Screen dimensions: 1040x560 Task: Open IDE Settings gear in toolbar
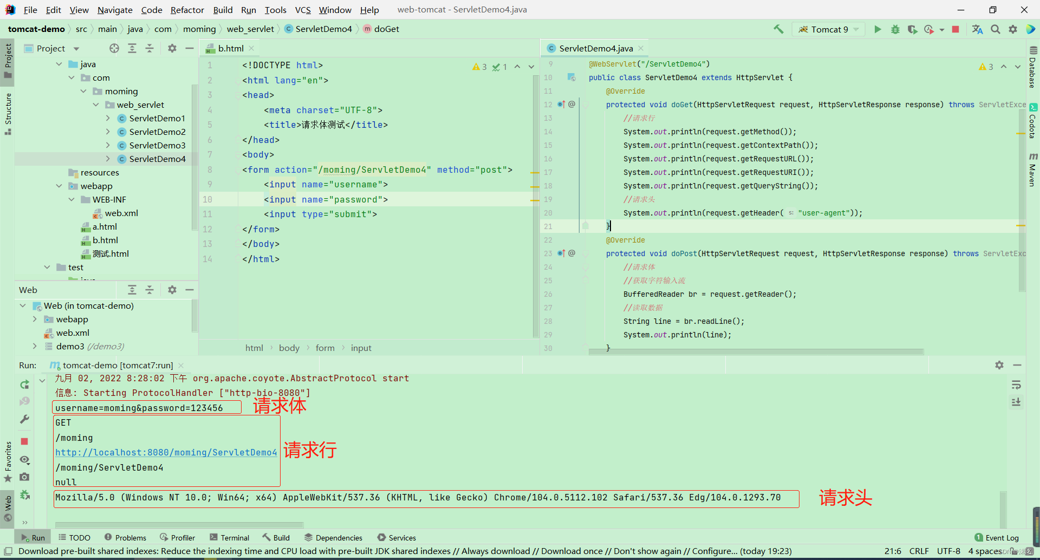pyautogui.click(x=1012, y=29)
